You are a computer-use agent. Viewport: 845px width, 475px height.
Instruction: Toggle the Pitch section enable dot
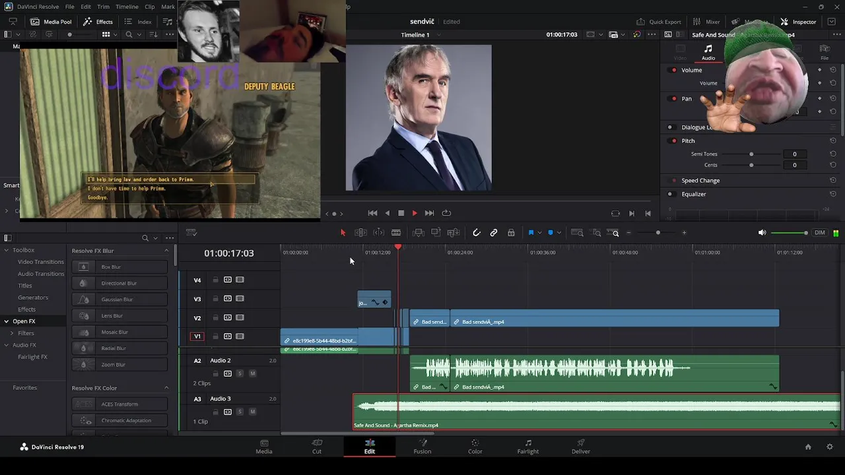[x=673, y=141]
